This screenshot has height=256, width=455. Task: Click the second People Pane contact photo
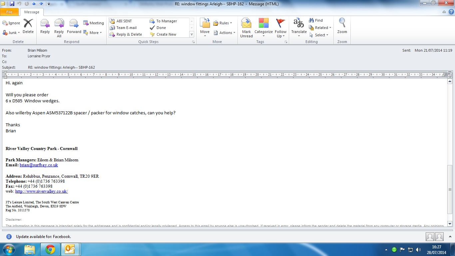[x=439, y=237]
